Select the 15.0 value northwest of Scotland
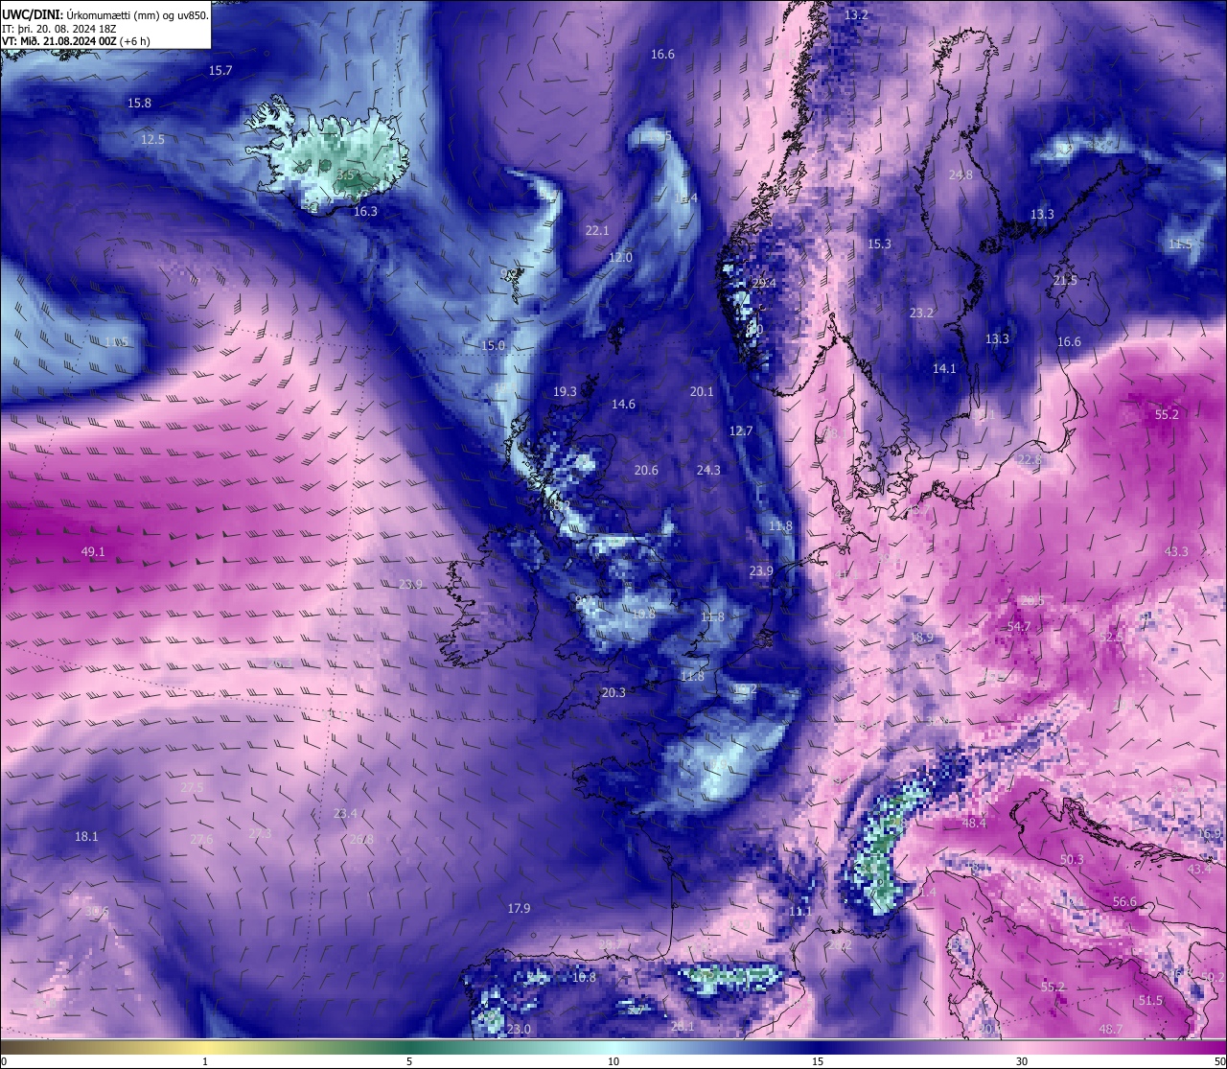This screenshot has width=1227, height=1069. coord(493,345)
